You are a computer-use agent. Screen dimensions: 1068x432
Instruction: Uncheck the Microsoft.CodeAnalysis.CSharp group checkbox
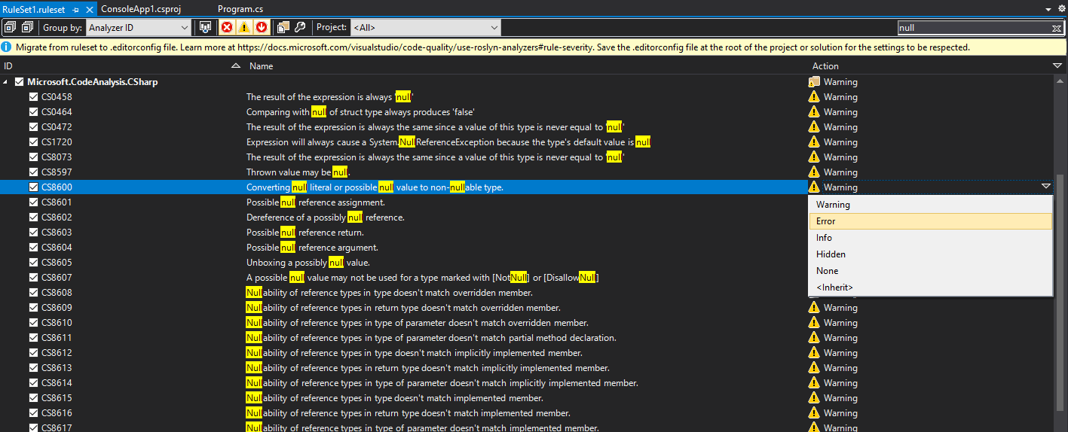[x=20, y=82]
